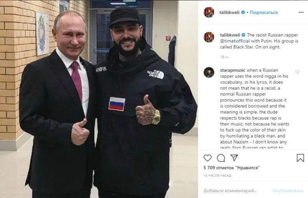View the list of 5 709 likes
The image size is (308, 198).
[231, 168]
